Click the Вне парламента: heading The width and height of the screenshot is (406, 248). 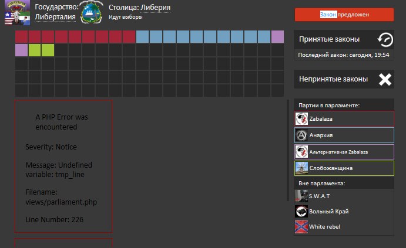tap(322, 184)
